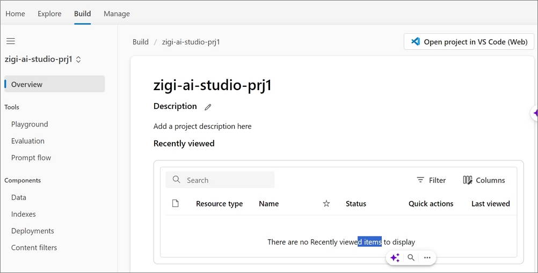Screen dimensions: 538x273
Task: Click the 'Tools' section label
Action: click(x=12, y=107)
